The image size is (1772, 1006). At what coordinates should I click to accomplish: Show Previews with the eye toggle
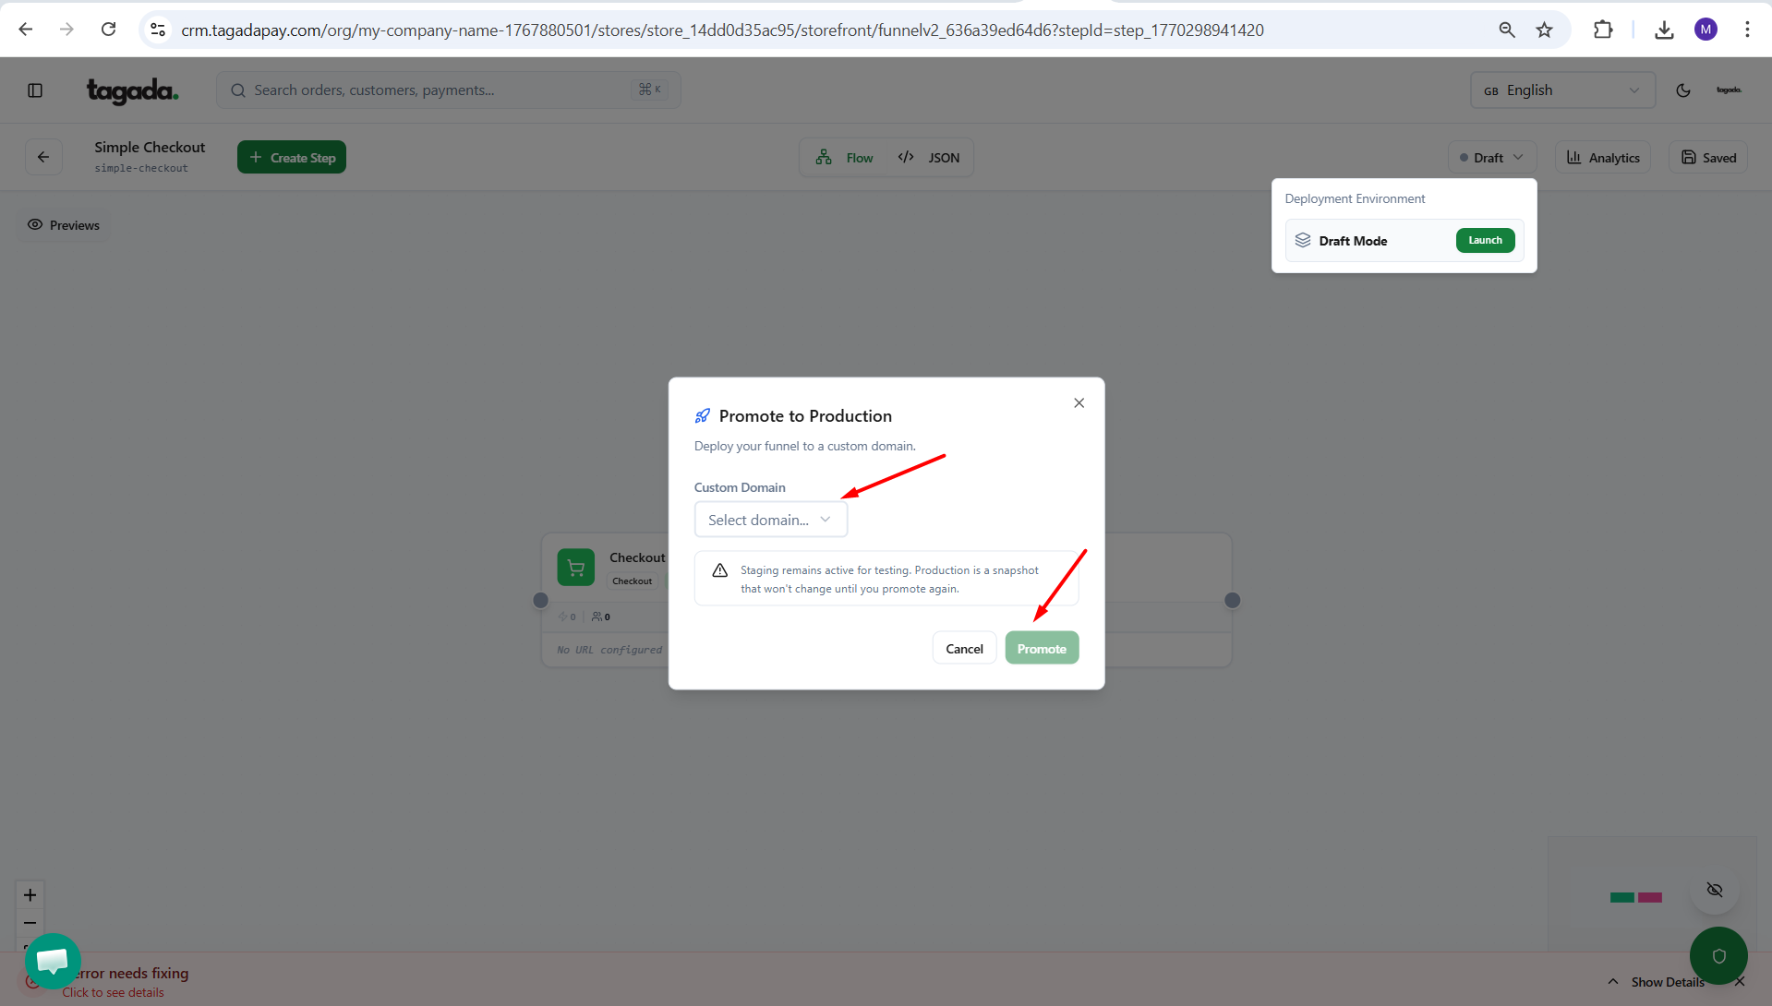click(64, 225)
